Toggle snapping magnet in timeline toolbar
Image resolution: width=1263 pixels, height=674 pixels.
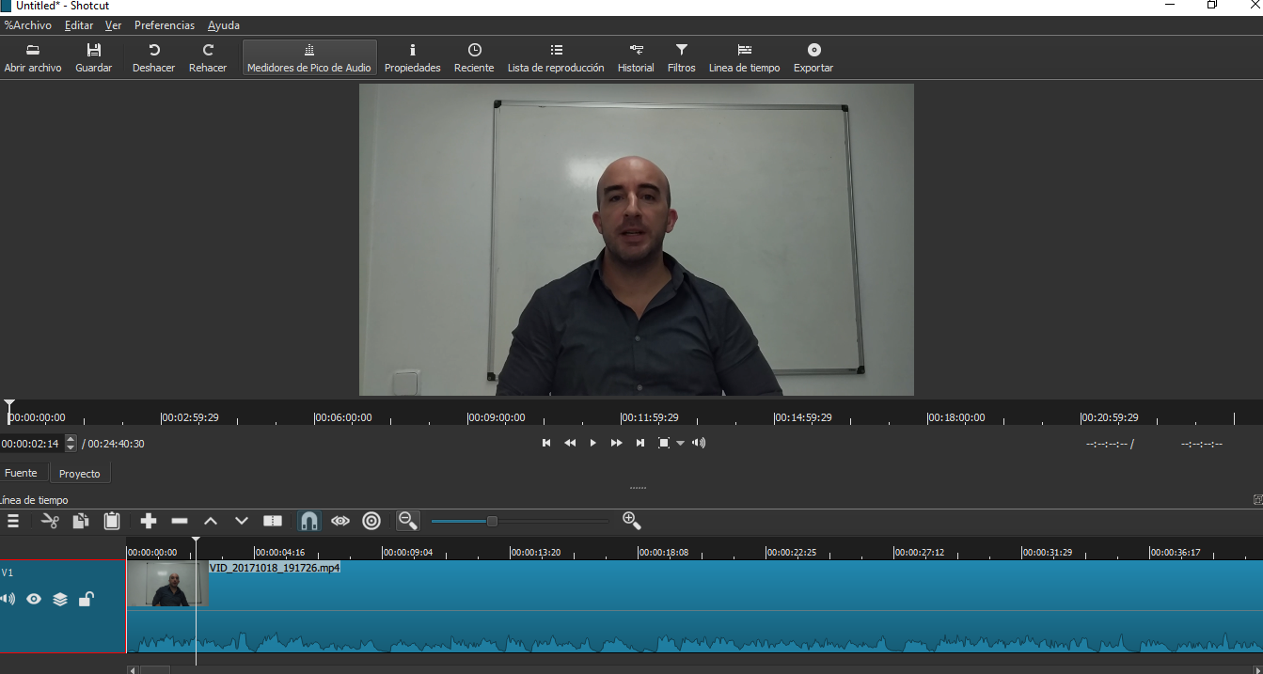pyautogui.click(x=308, y=521)
